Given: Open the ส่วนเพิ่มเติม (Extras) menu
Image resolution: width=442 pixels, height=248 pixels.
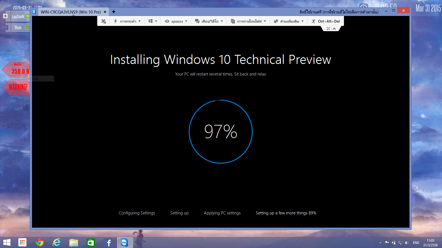Looking at the screenshot, I should [289, 21].
